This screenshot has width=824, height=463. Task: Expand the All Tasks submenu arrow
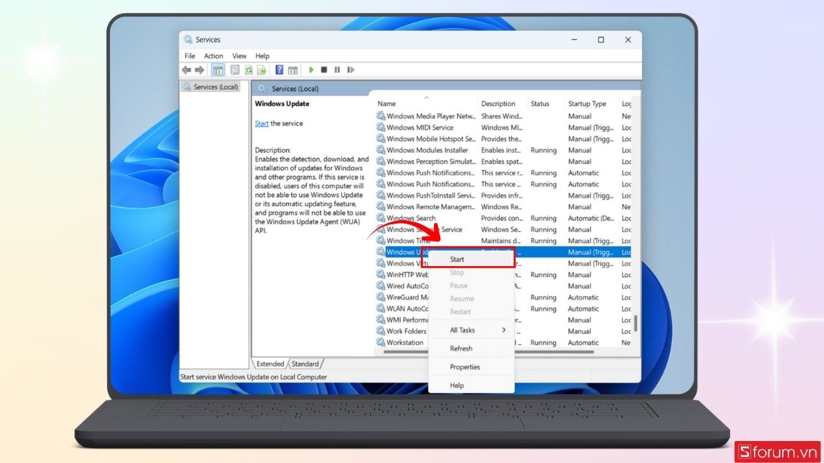(x=504, y=330)
